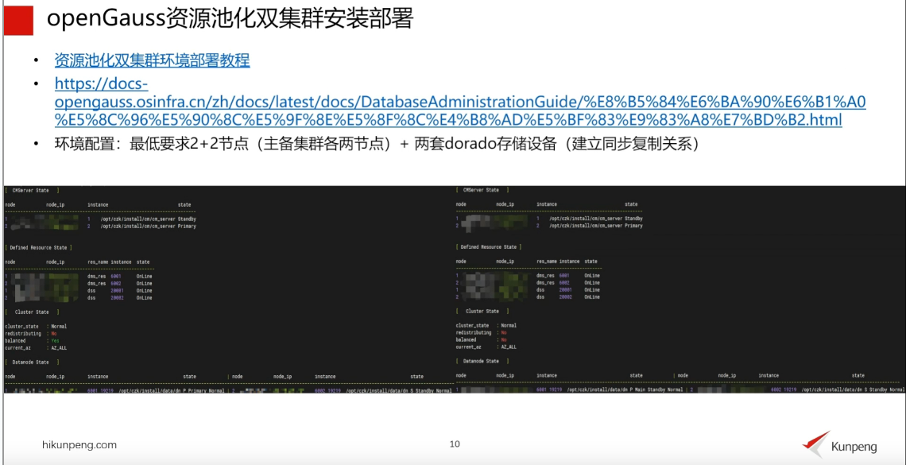Select the 环境配置 bullet text line

pos(378,144)
